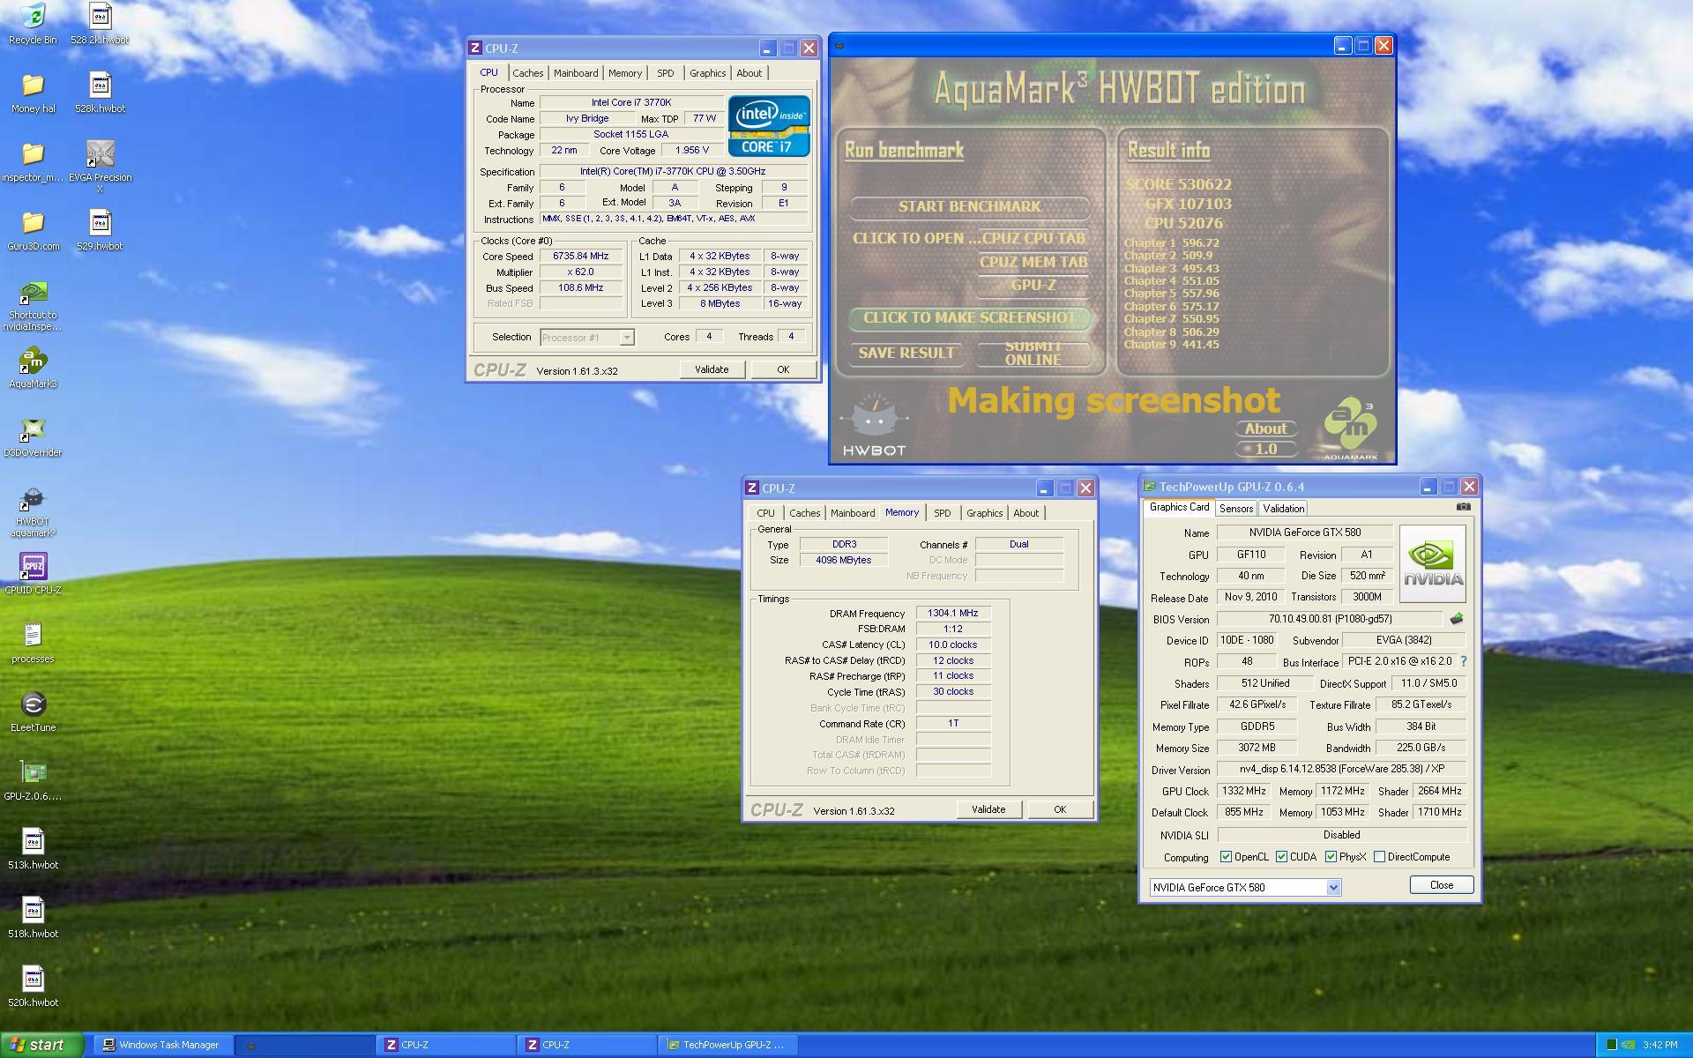Screen dimensions: 1693x1058
Task: Activate TechPowerUp GPU-Z taskbar button
Action: click(727, 1045)
